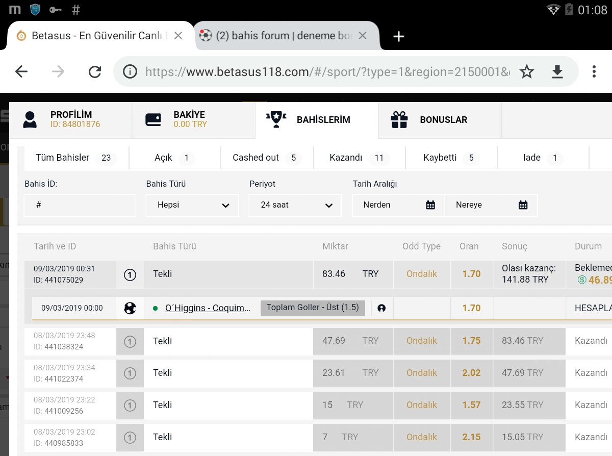Switch to the bahis forum tab
This screenshot has height=456, width=612.
click(287, 36)
